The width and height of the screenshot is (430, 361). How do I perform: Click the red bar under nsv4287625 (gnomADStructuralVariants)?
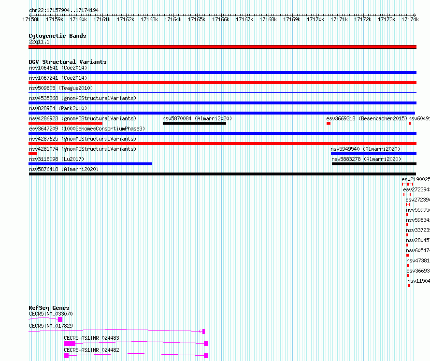click(x=222, y=144)
